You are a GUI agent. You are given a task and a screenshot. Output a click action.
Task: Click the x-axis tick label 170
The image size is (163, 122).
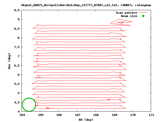[x=133, y=115]
